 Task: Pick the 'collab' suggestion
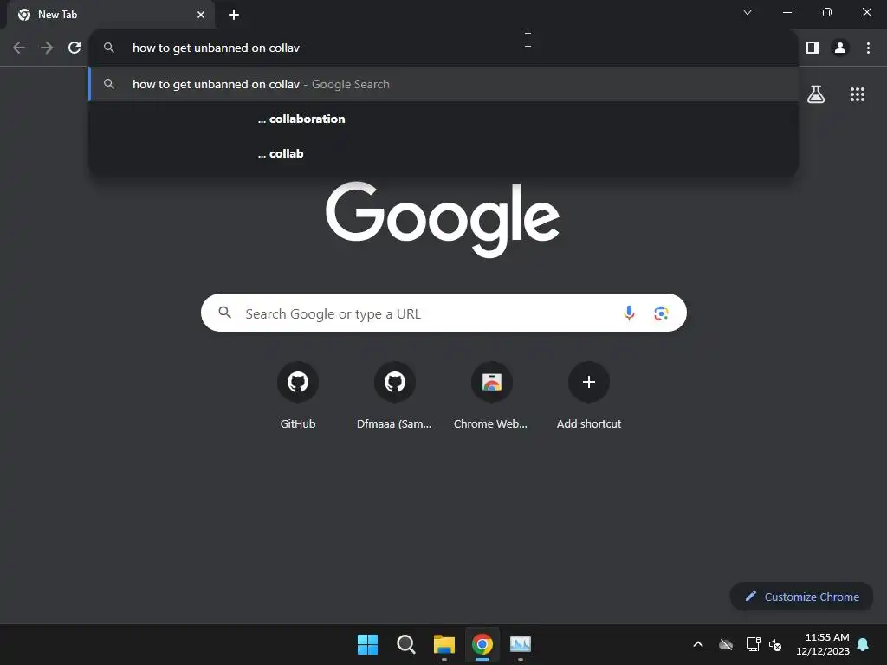point(444,154)
